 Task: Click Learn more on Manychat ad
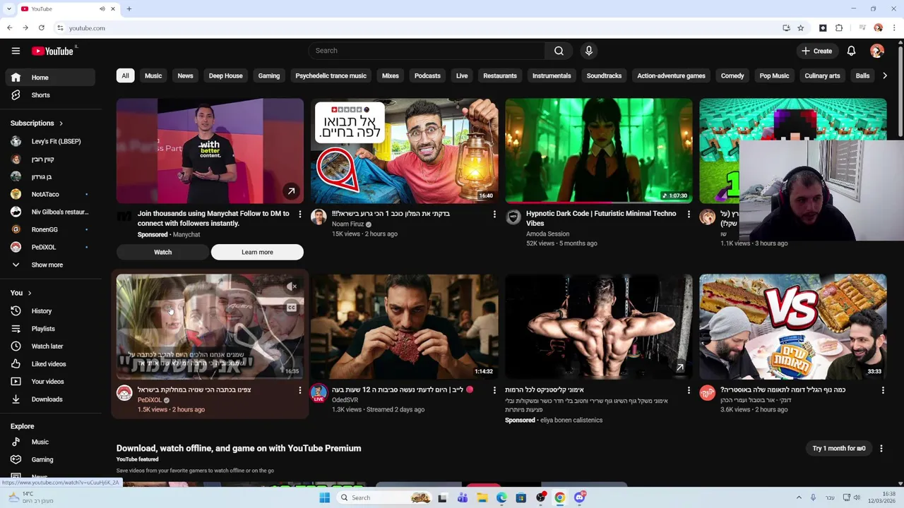[257, 252]
